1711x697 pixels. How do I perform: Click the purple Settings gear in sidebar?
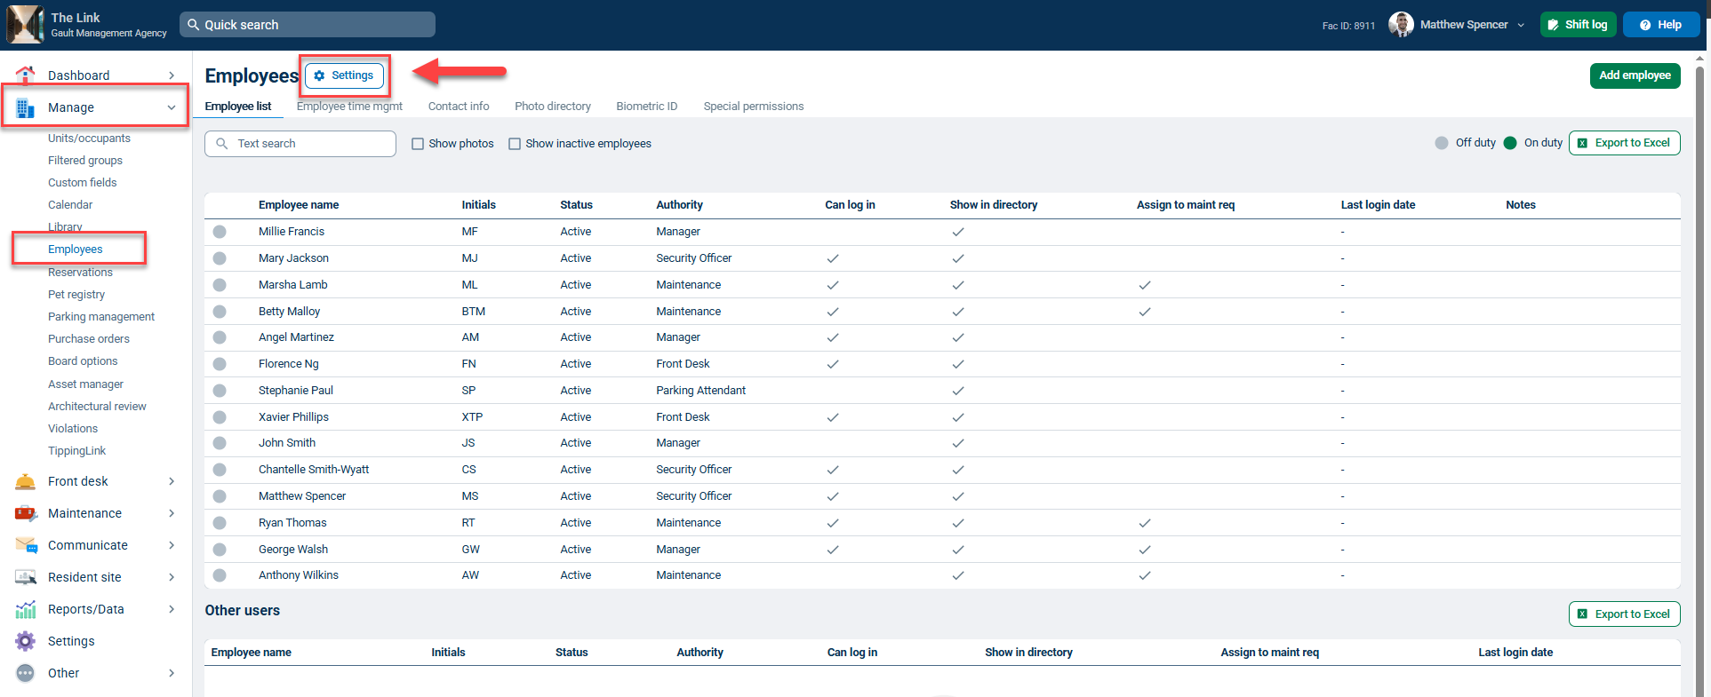point(26,641)
